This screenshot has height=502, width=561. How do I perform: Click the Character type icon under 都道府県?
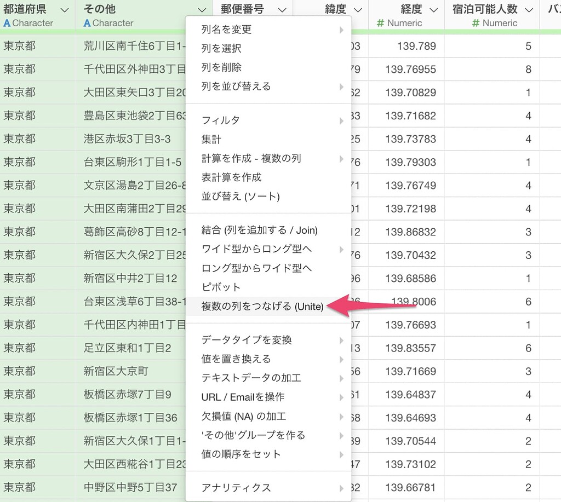tap(8, 23)
